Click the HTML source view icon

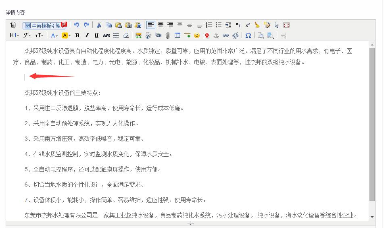[13, 25]
